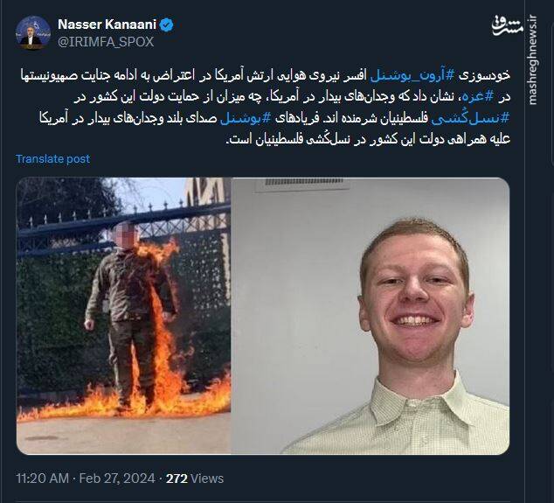Open the #آرون_بوشنل hashtag
The width and height of the screenshot is (554, 503).
point(412,76)
